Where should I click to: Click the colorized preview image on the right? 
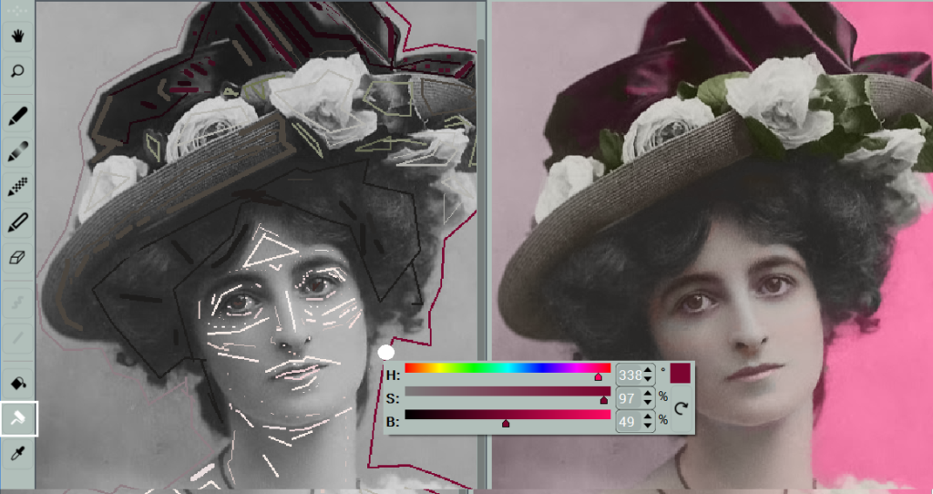click(713, 245)
